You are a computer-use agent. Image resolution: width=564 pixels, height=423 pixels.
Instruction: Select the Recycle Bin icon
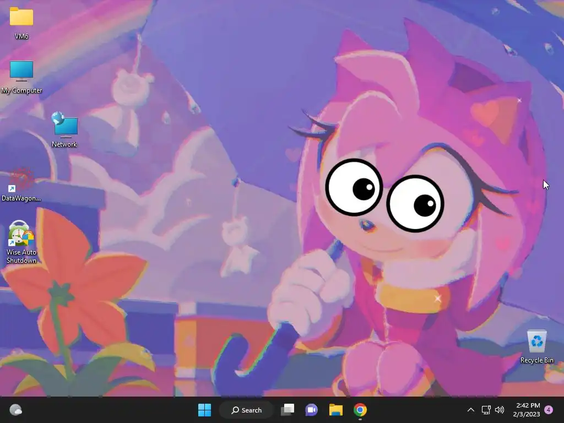tap(536, 341)
